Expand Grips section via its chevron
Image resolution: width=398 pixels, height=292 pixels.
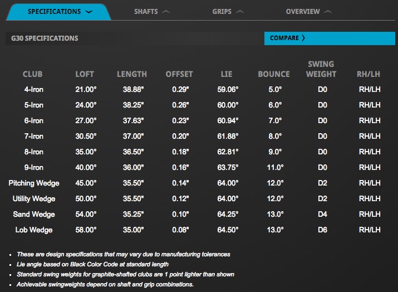point(240,12)
